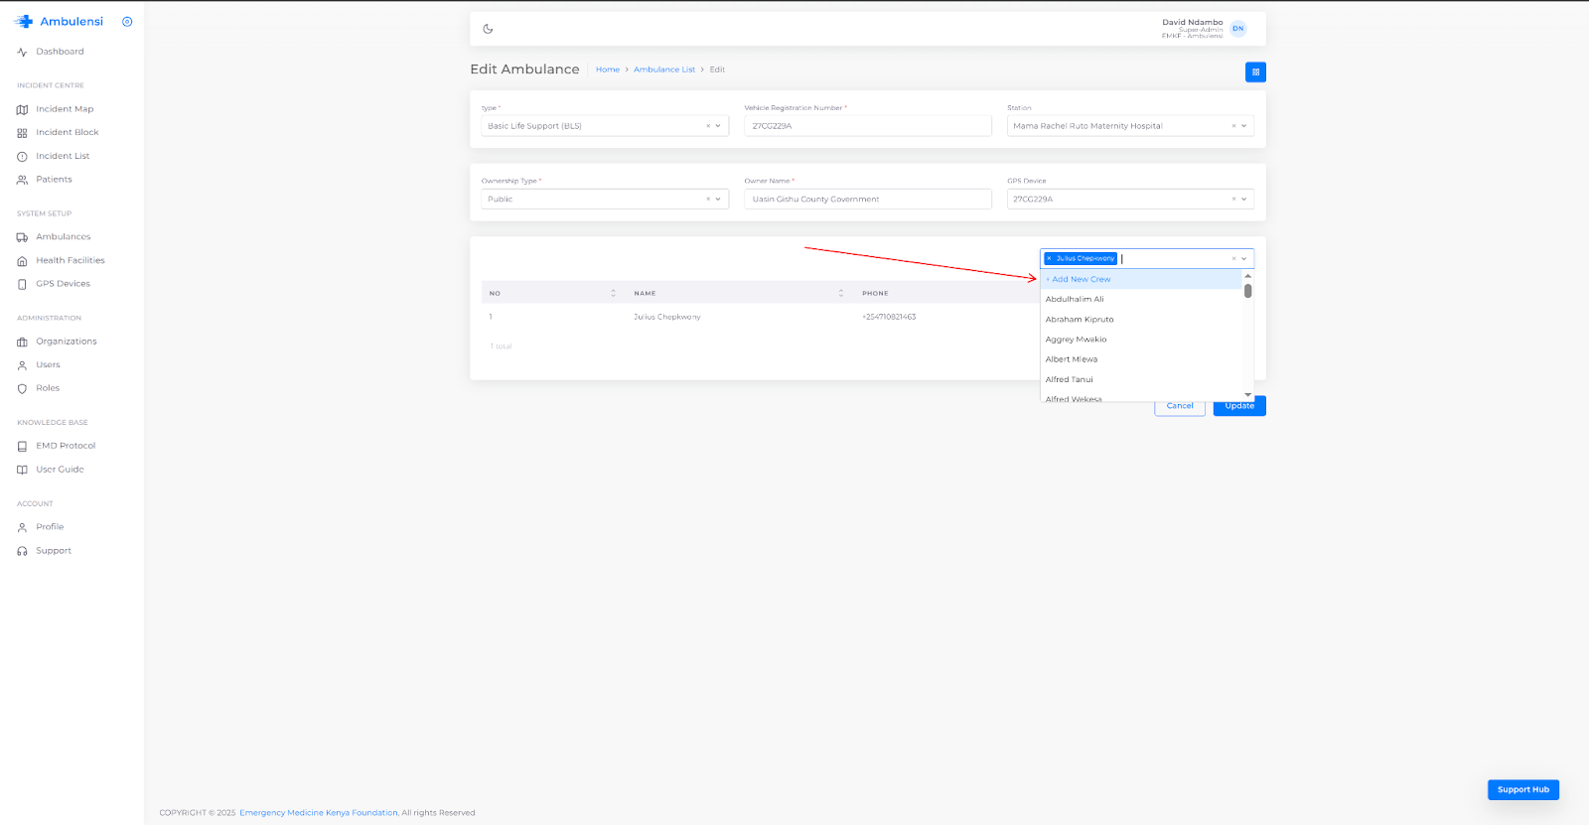Choose Abraham Kipruto from crew list
The height and width of the screenshot is (825, 1589).
point(1080,320)
